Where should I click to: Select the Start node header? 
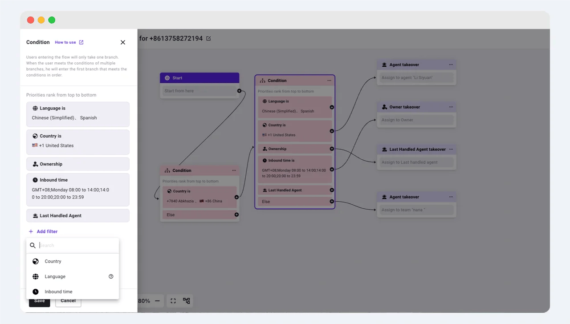point(199,78)
